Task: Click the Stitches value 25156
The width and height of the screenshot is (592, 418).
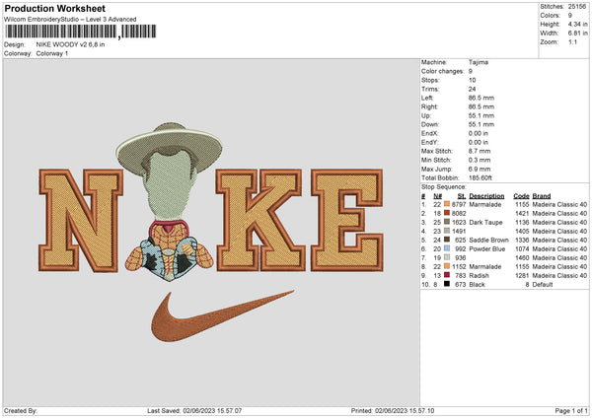Action: click(x=577, y=7)
